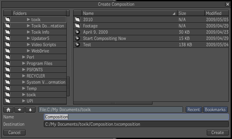Screen dimensions: 232x139
Task: Click folder icon in WebDrive row
Action: tap(8, 51)
